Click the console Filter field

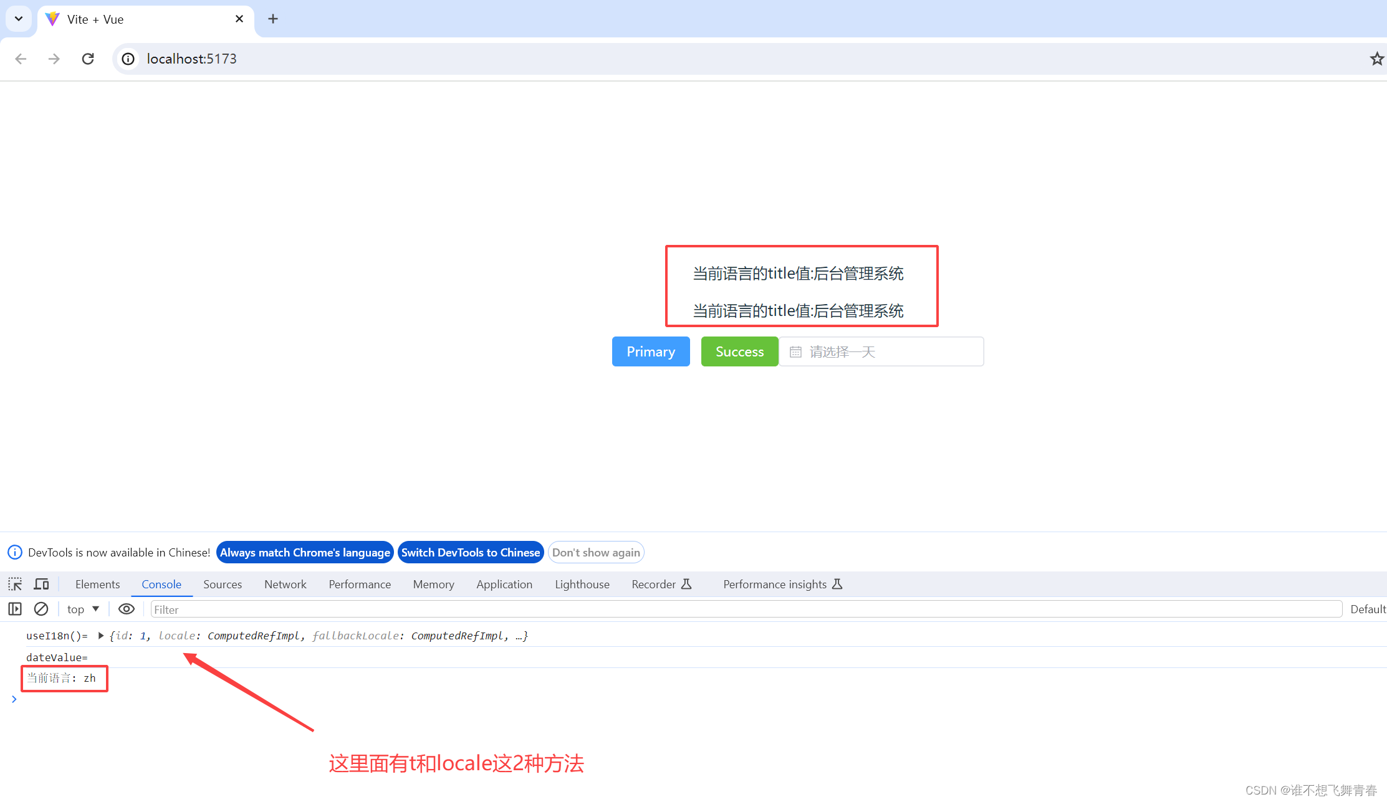click(746, 609)
